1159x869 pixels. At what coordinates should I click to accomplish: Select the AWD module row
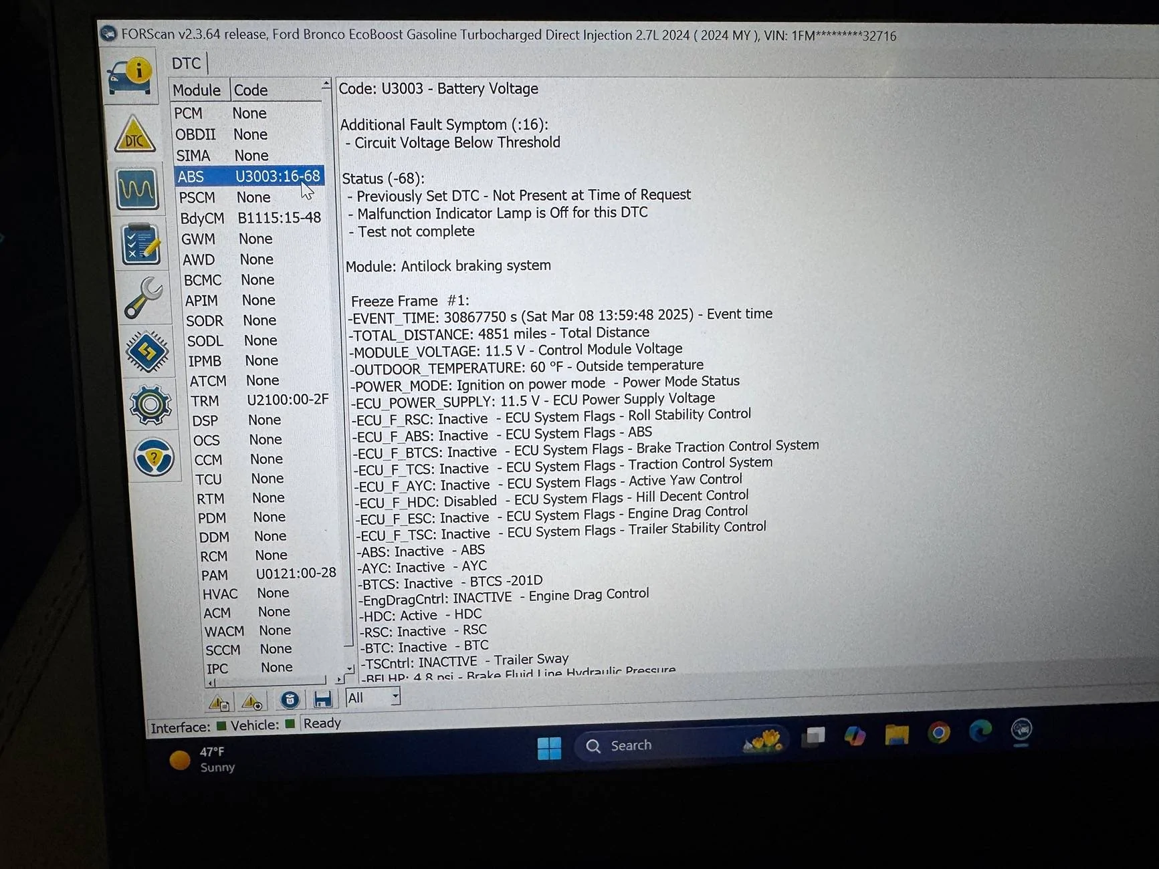[x=255, y=259]
